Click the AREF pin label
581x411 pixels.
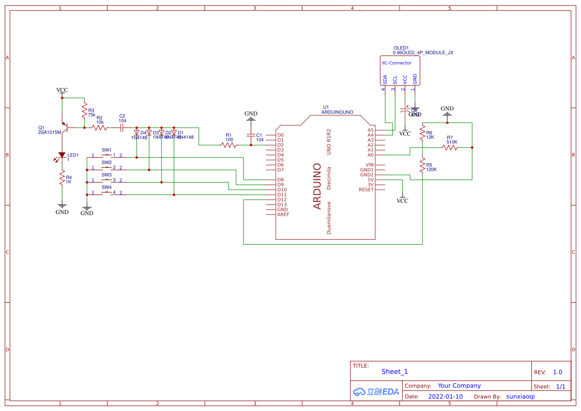point(283,214)
